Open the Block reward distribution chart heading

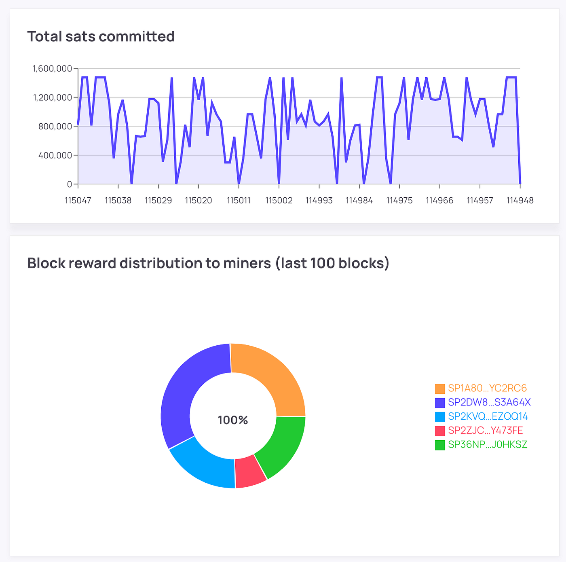tap(208, 262)
